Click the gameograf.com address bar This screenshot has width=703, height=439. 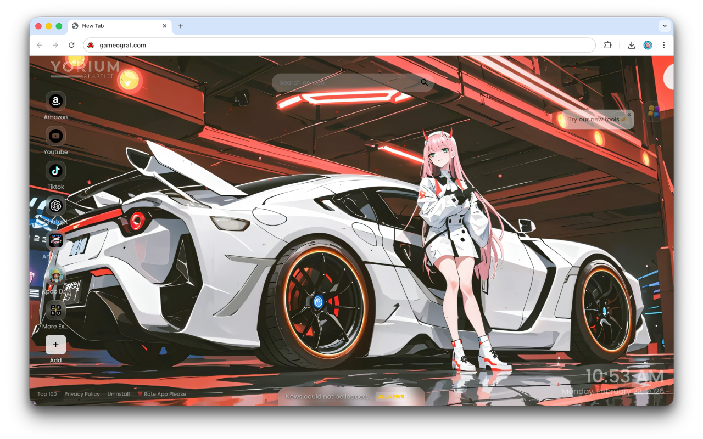coord(339,45)
